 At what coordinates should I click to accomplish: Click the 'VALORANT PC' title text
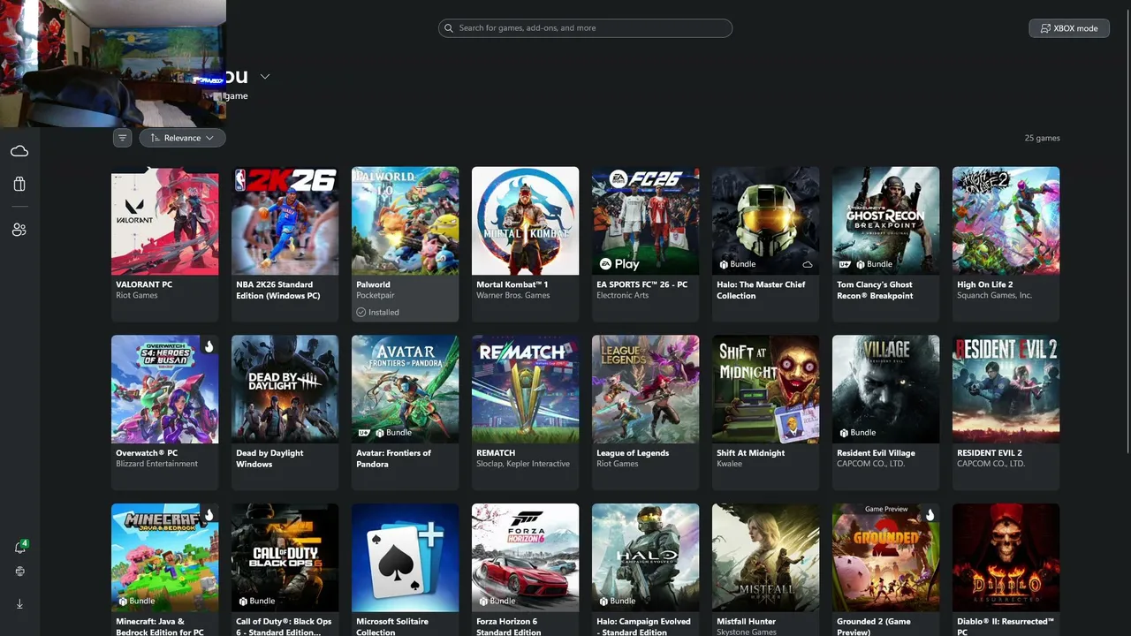click(x=144, y=284)
